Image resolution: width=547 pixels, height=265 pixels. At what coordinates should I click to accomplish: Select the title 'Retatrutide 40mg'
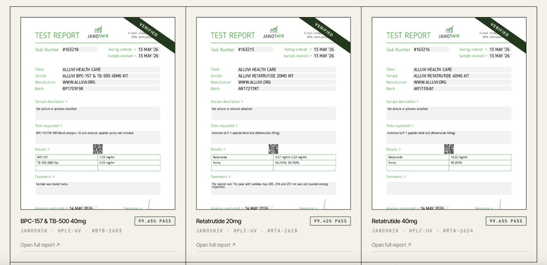coord(394,221)
